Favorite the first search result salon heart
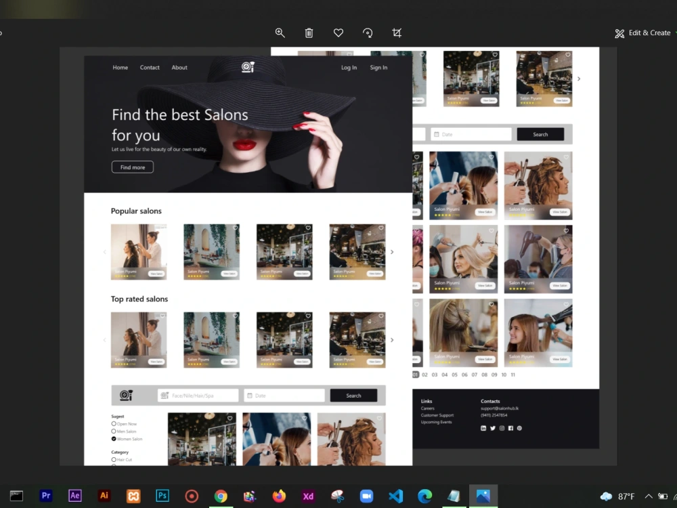 (x=230, y=418)
